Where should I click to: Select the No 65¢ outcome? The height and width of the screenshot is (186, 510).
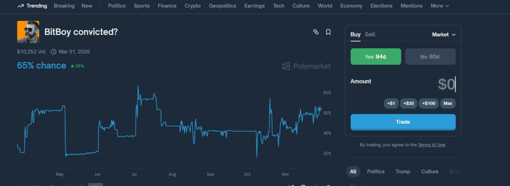tap(430, 56)
